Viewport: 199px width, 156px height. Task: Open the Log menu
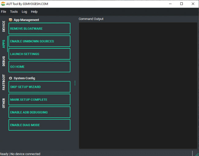pyautogui.click(x=24, y=12)
